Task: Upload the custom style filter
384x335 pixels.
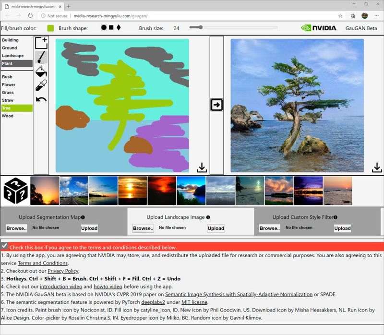Action: tap(342, 228)
